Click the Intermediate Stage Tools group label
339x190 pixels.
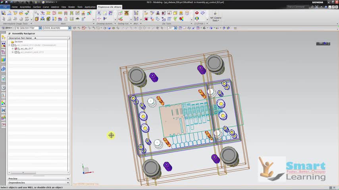[x=15, y=24]
